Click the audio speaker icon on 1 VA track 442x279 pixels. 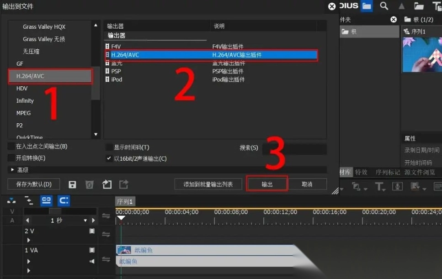click(92, 261)
